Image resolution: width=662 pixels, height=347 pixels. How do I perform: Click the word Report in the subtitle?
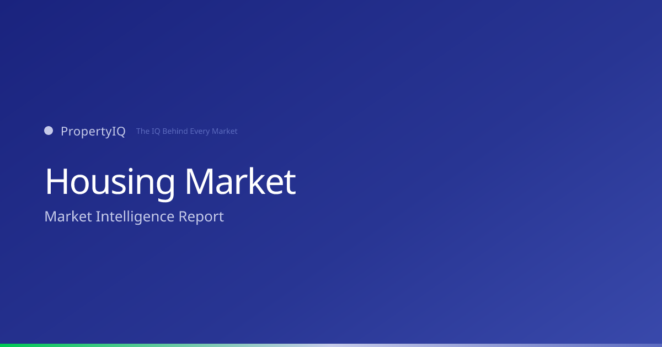(x=201, y=218)
